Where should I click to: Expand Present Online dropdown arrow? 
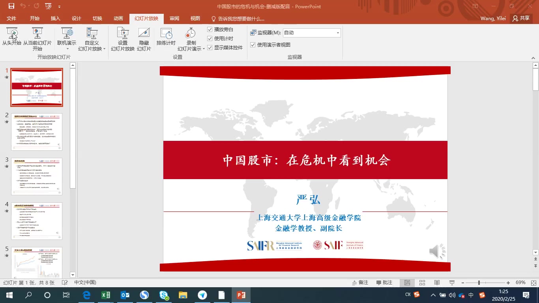pos(67,49)
